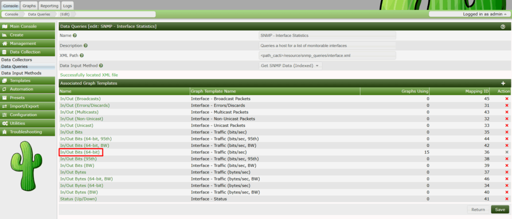The height and width of the screenshot is (219, 512).
Task: Switch to the Logs tab
Action: click(x=67, y=6)
